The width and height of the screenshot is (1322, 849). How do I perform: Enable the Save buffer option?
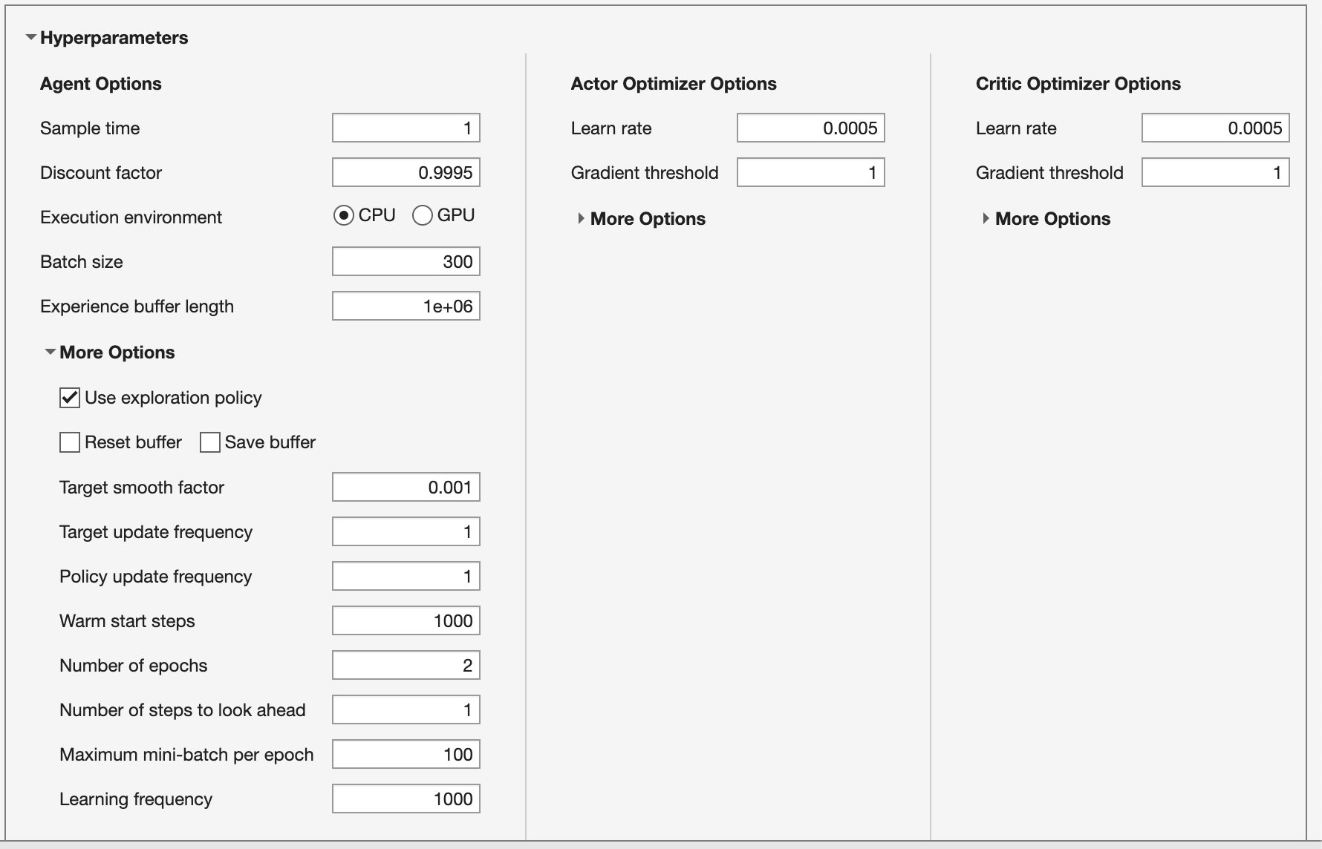click(x=209, y=442)
